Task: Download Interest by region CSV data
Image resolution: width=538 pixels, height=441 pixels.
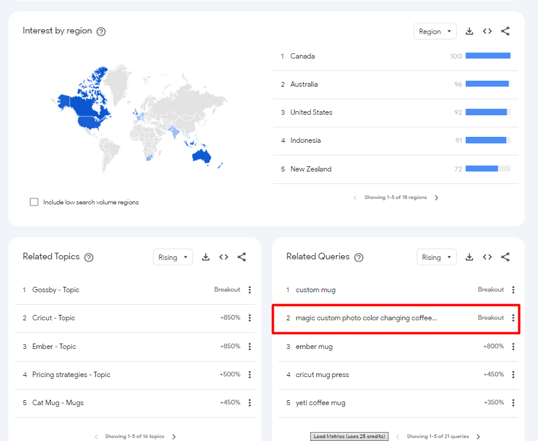Action: click(x=469, y=31)
